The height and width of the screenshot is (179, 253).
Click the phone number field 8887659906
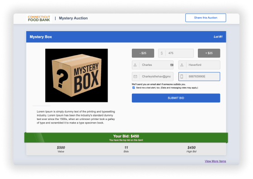[199, 77]
